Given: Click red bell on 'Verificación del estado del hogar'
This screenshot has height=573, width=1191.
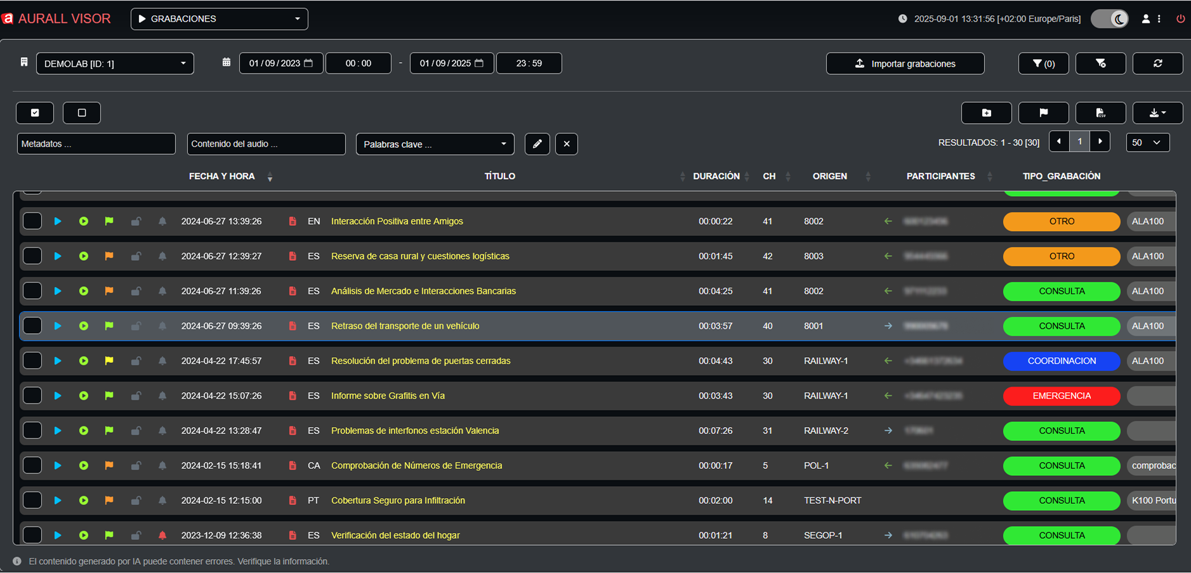Looking at the screenshot, I should 162,536.
